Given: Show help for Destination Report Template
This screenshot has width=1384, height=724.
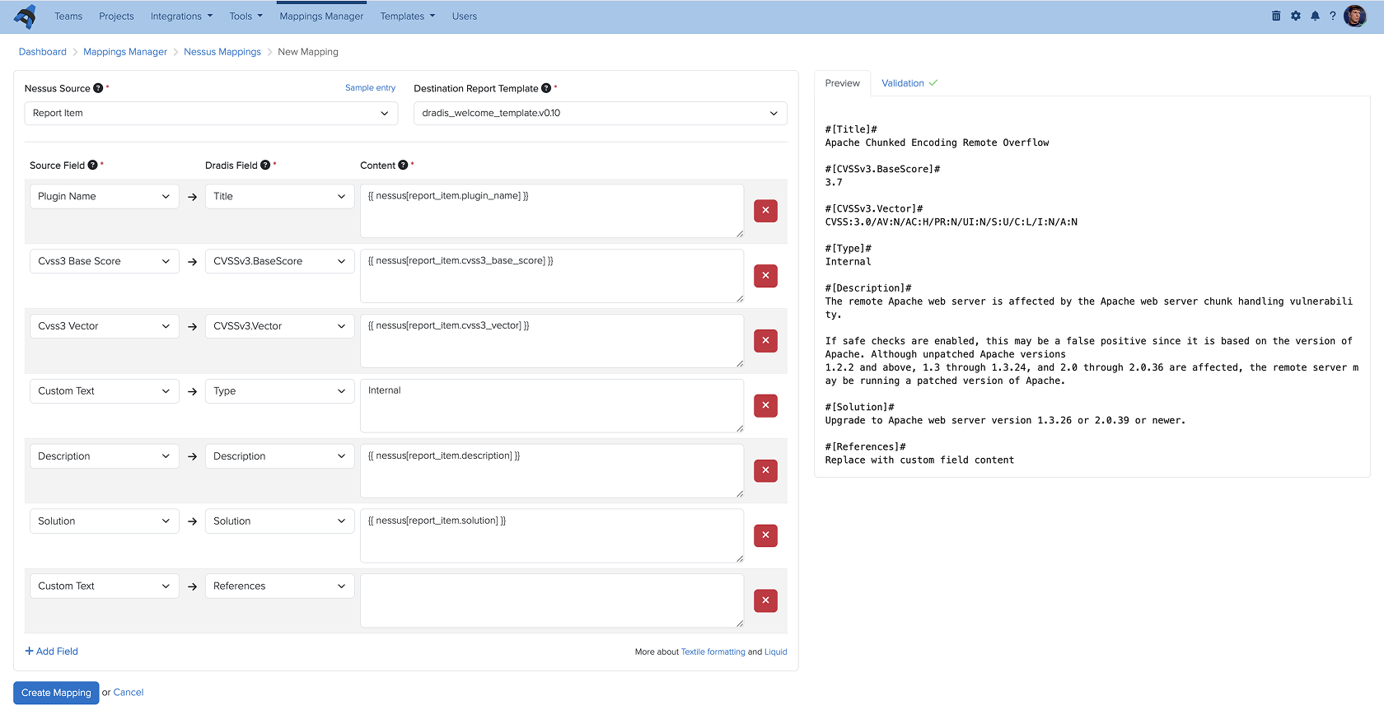Looking at the screenshot, I should (x=546, y=88).
